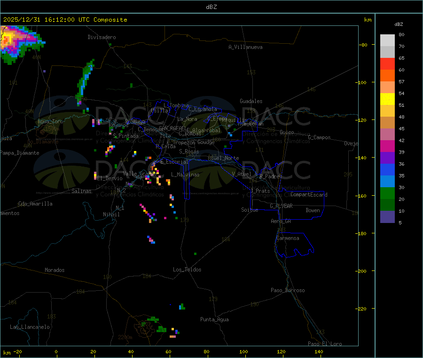Click the Cda_Amarilla label

click(x=36, y=204)
